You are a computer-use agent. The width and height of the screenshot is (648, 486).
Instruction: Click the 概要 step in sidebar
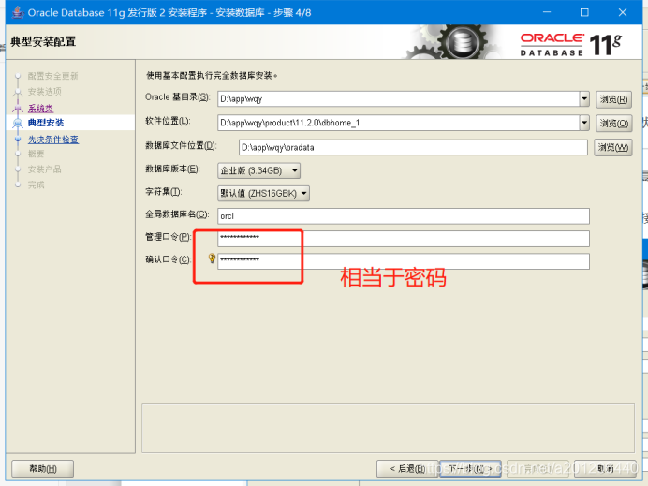(36, 154)
